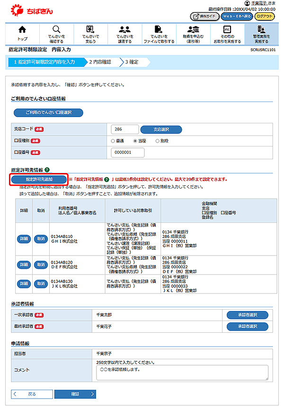Open the 操作ガイド button

click(x=204, y=16)
